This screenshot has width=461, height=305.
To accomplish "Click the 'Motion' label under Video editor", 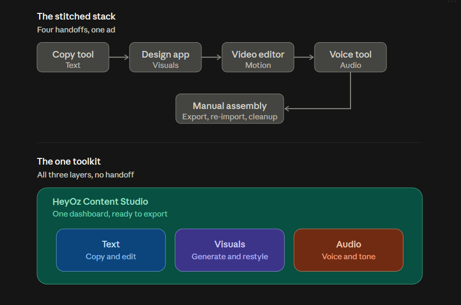I will (x=258, y=65).
